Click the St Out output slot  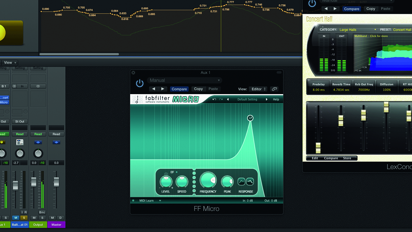(x=20, y=121)
